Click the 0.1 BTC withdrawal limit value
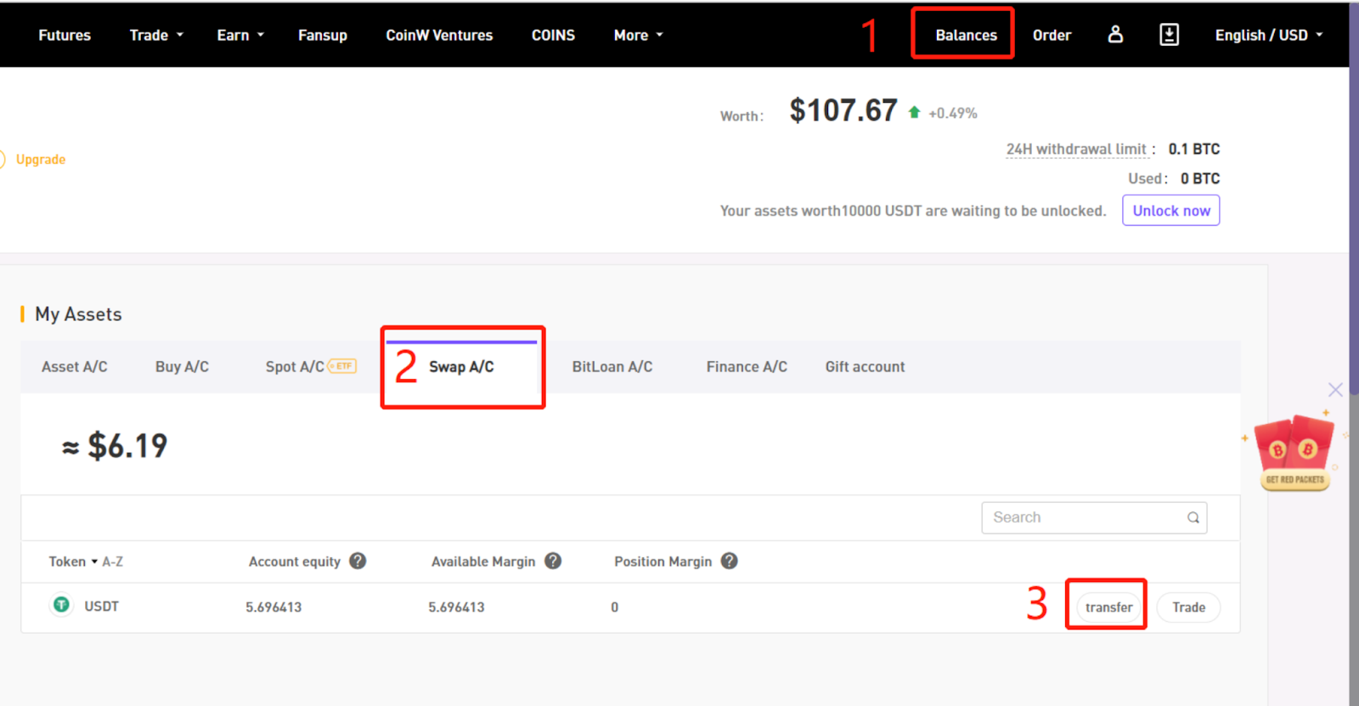The image size is (1359, 706). pos(1193,150)
